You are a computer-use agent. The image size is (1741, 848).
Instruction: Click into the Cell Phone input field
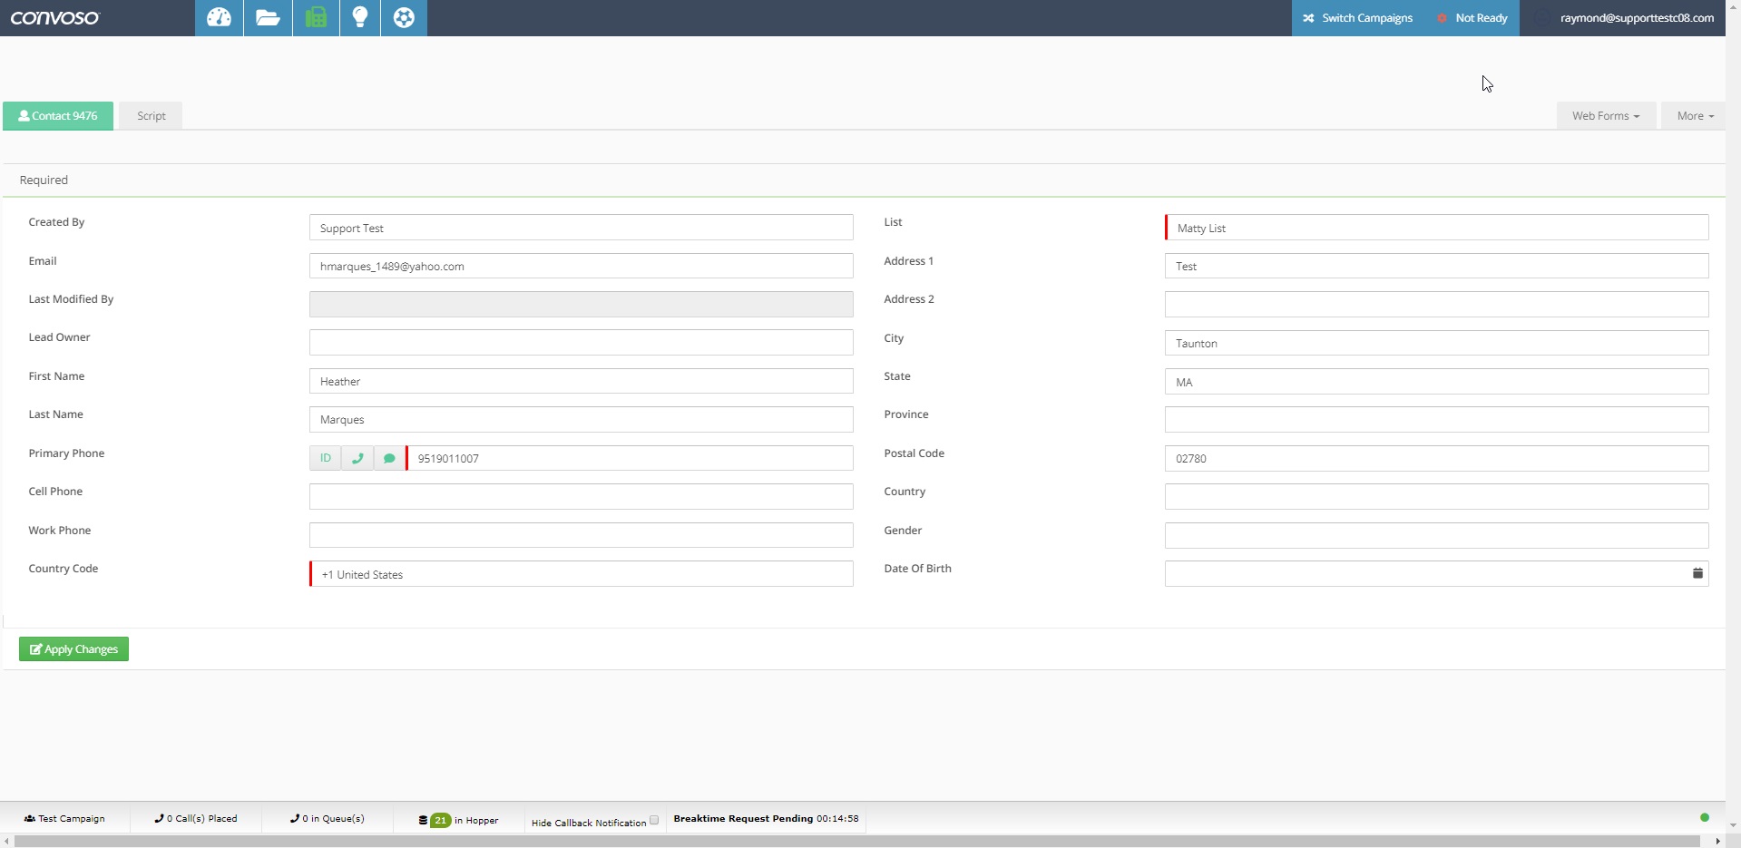[x=581, y=497]
